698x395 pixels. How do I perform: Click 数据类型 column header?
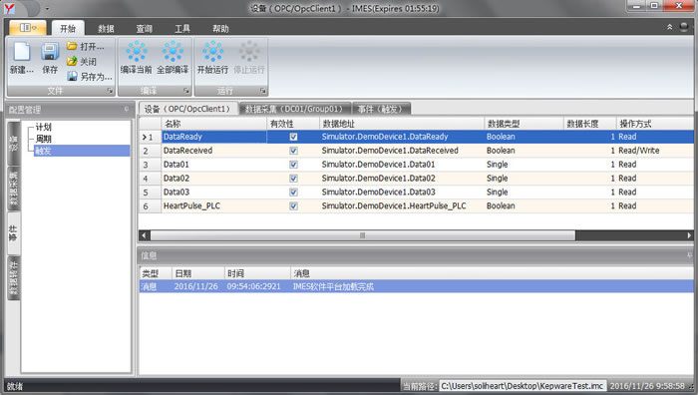tap(523, 124)
